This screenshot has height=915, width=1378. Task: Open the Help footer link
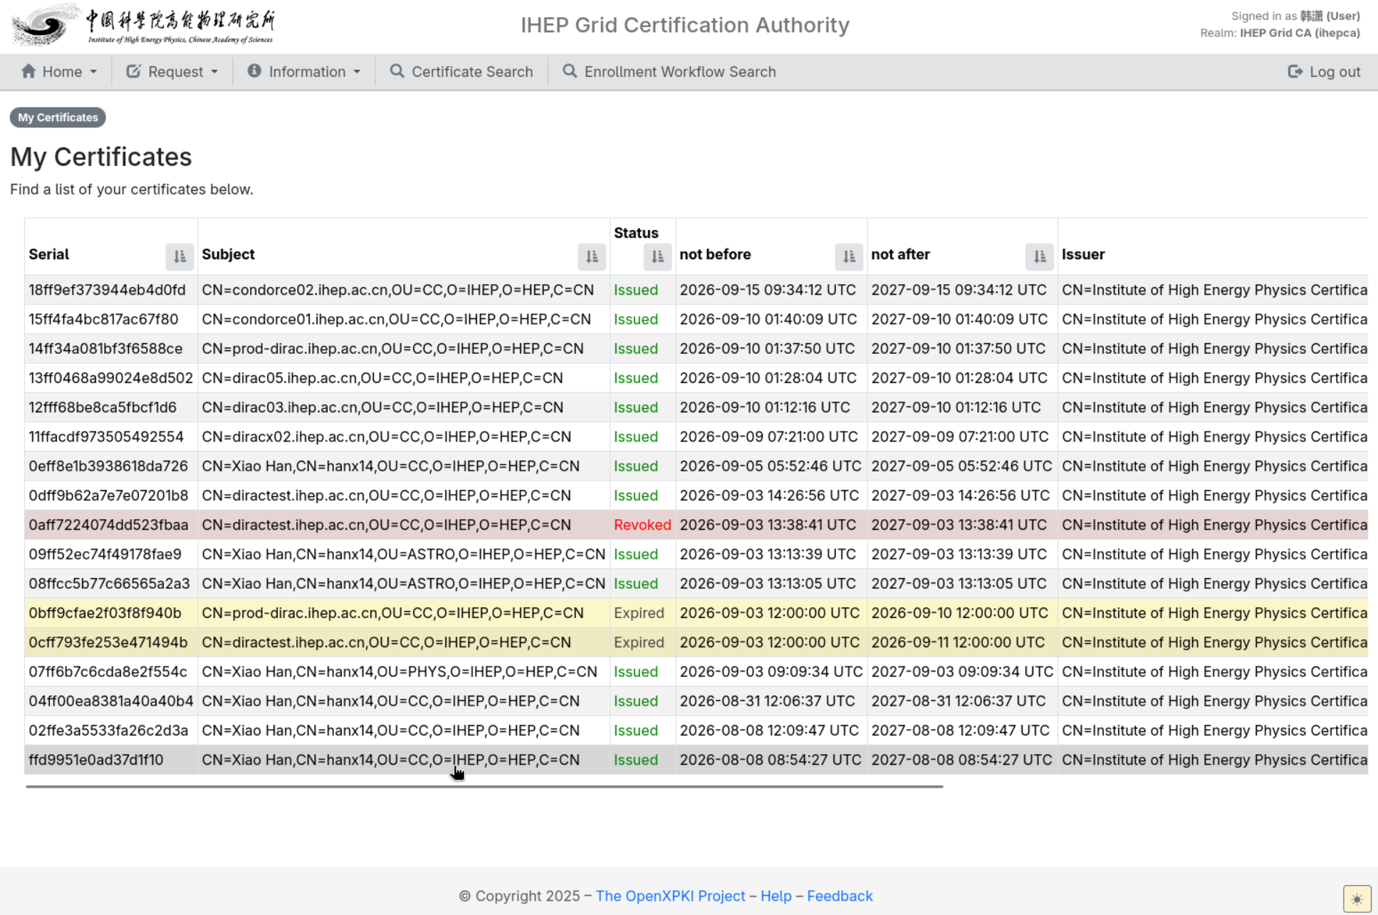click(776, 896)
